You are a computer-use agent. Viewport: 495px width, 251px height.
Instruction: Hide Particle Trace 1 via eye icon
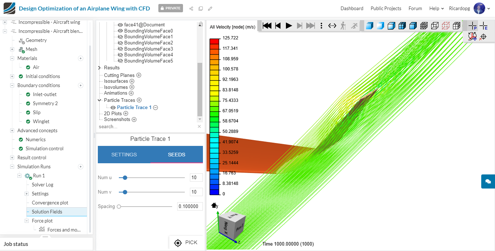(113, 108)
